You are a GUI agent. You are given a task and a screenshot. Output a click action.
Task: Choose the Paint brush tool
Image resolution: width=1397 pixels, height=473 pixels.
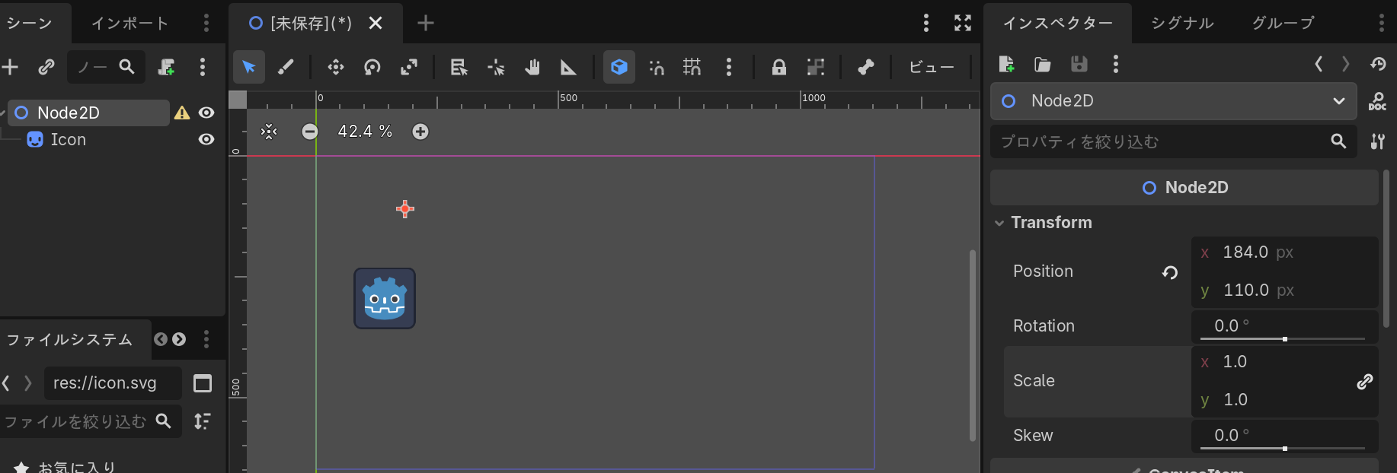point(286,67)
